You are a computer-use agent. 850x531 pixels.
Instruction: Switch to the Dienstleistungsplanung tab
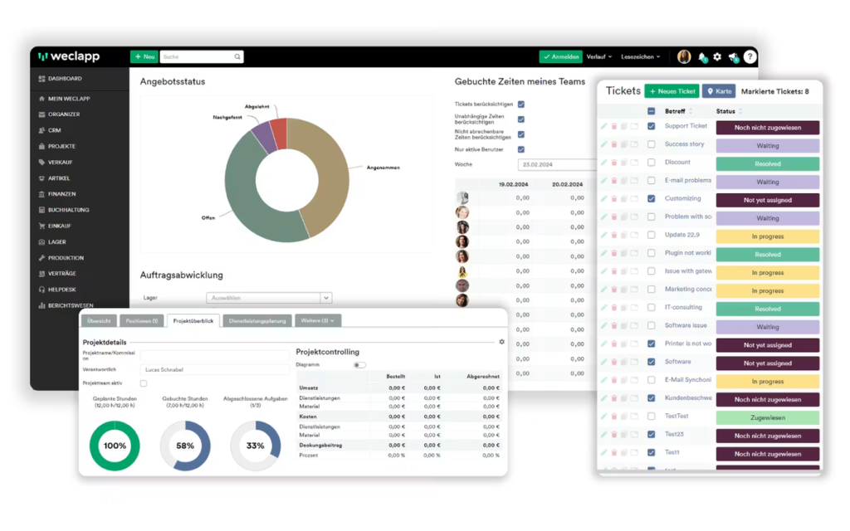click(257, 321)
